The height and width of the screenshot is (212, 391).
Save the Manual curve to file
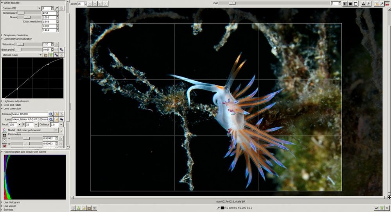pos(51,55)
